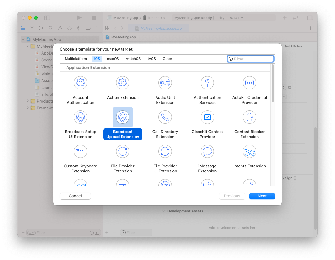The width and height of the screenshot is (335, 260).
Task: Toggle recent files filter clock icon
Action: click(92, 233)
